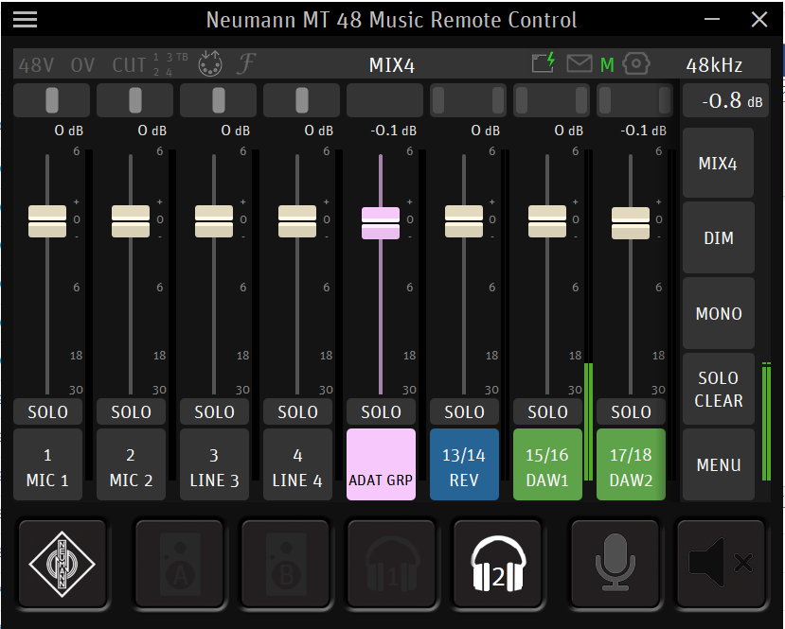Viewport: 785px width, 629px height.
Task: Select speaker B output
Action: (286, 564)
